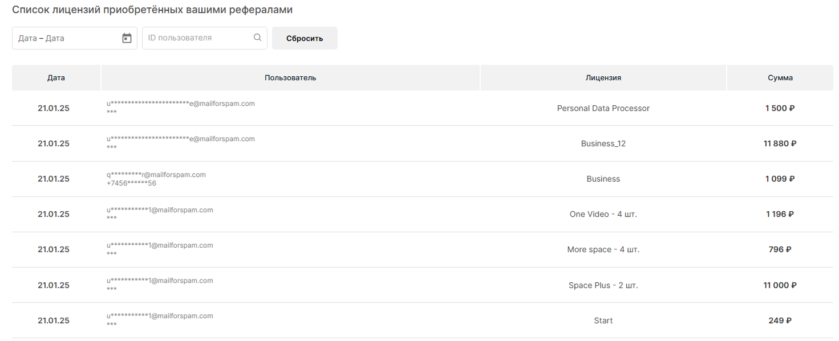Click the Пользователь column header

pos(290,77)
